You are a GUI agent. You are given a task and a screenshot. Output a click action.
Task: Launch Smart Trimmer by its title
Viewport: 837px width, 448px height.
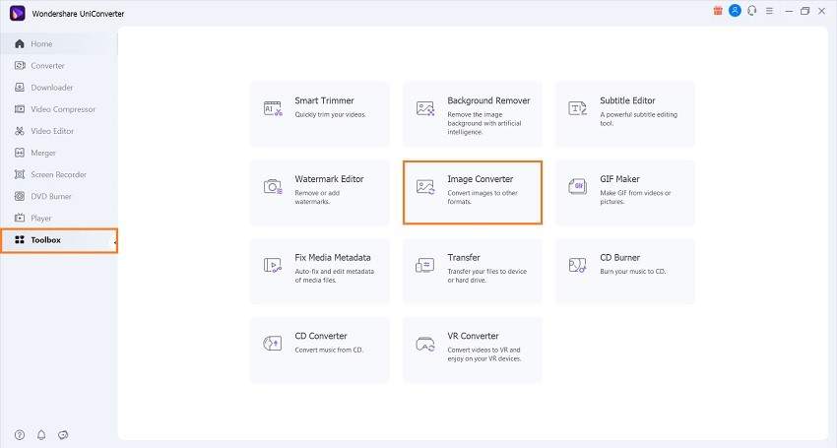coord(325,100)
